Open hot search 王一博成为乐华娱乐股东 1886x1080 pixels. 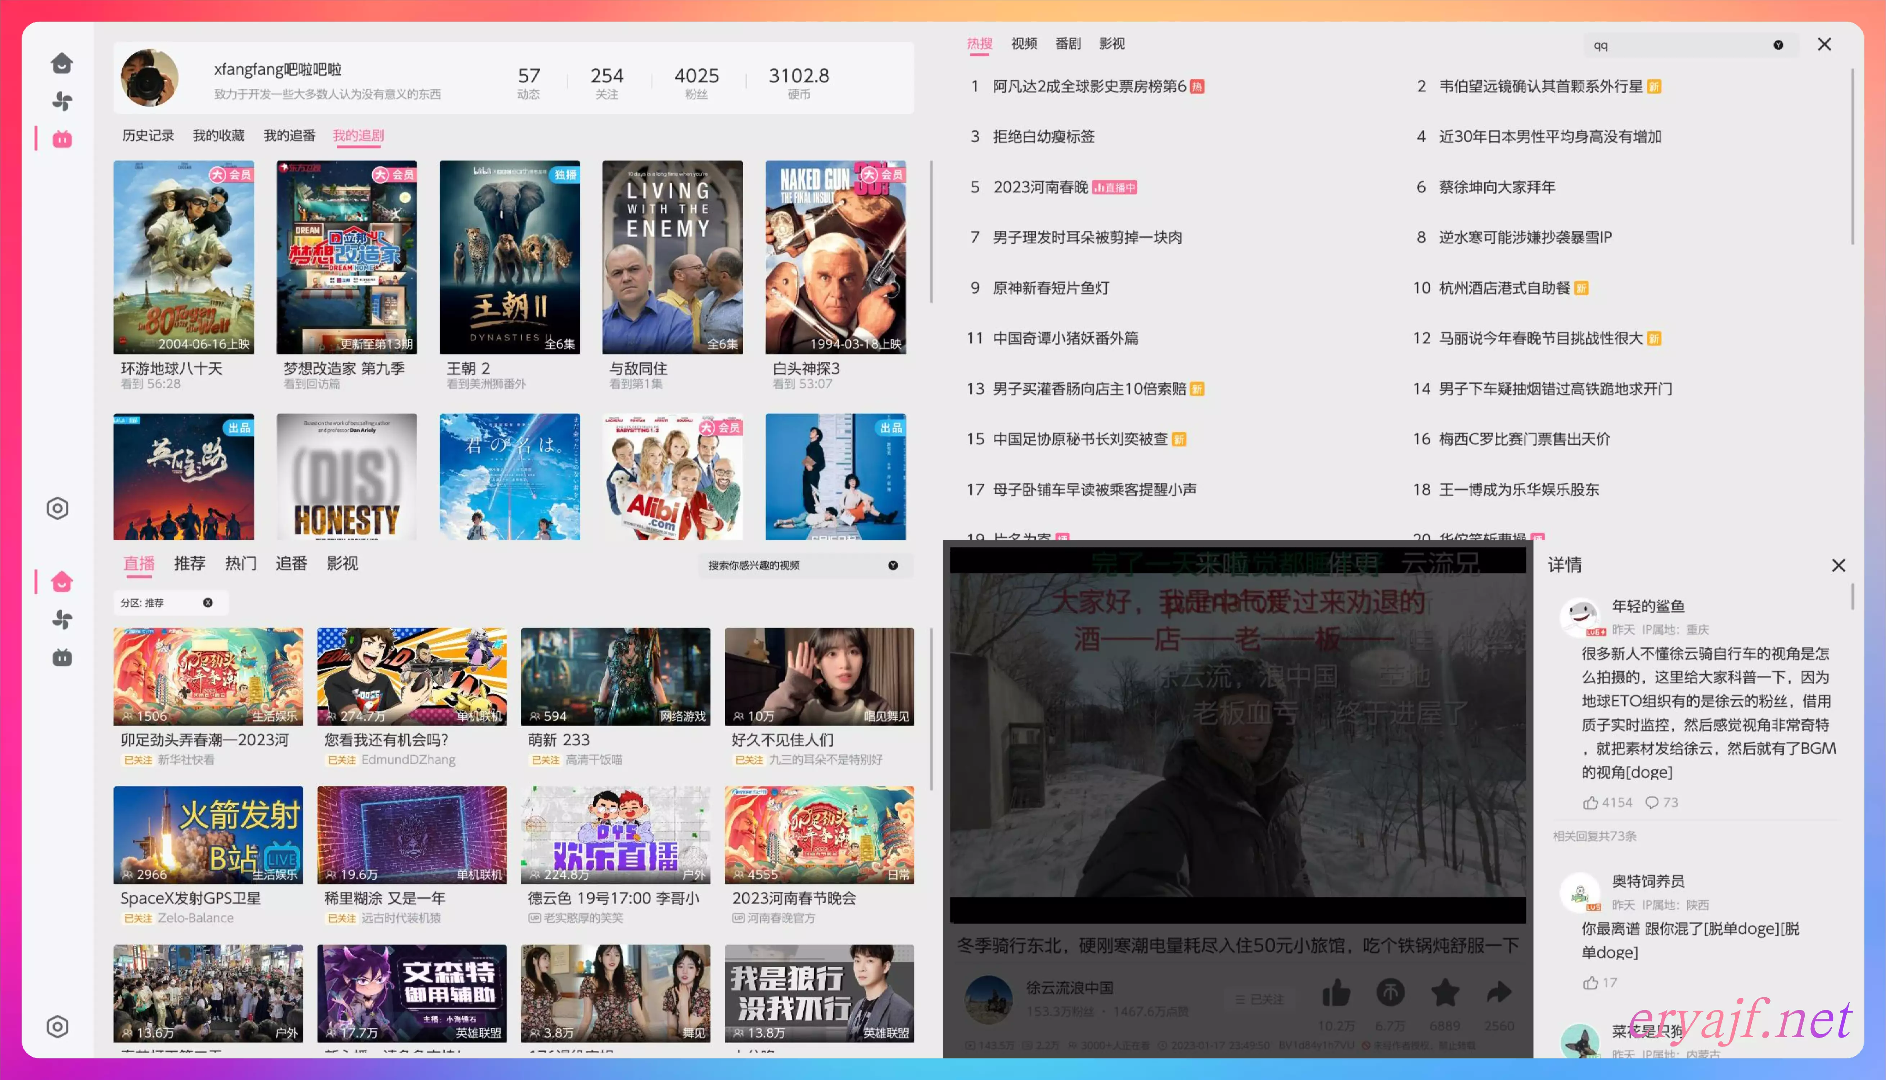[x=1519, y=490]
